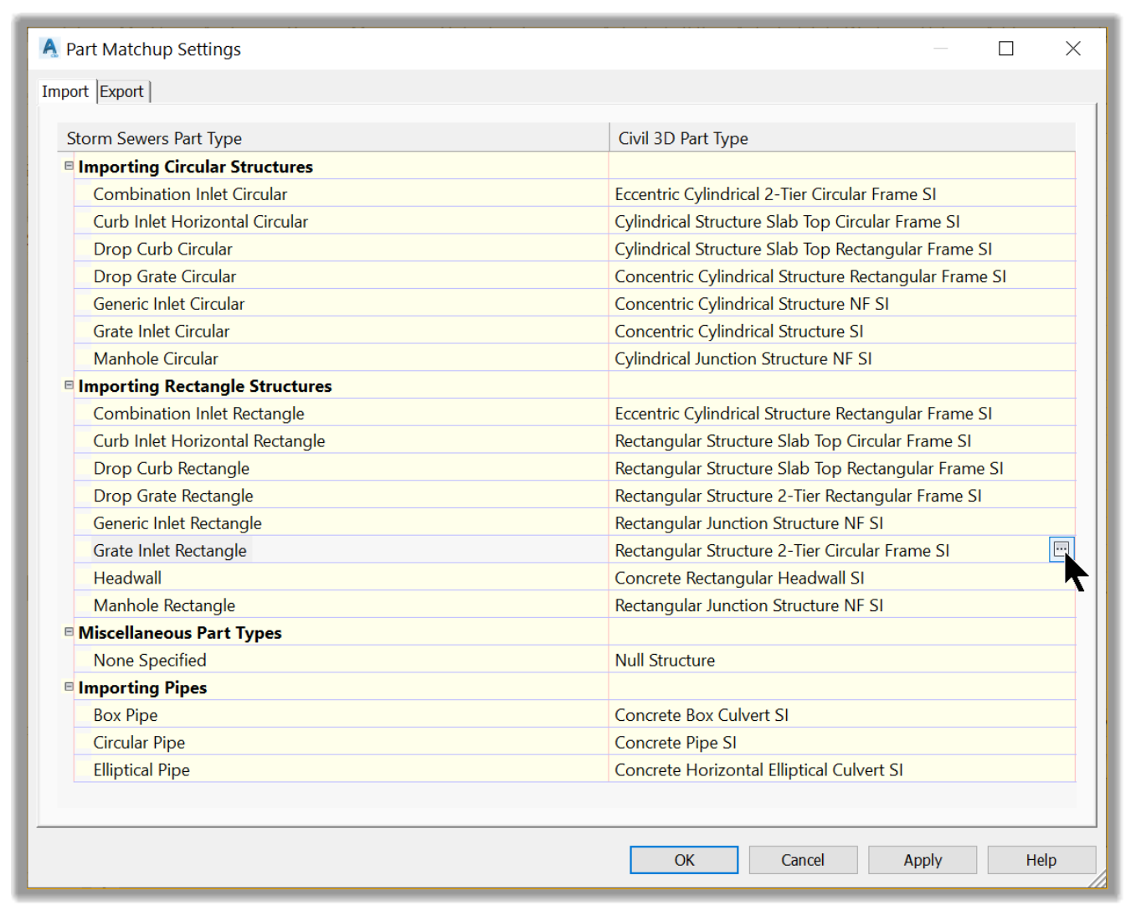
Task: Click the ellipsis browse button for Grate Inlet Rectangle
Action: tap(1061, 549)
